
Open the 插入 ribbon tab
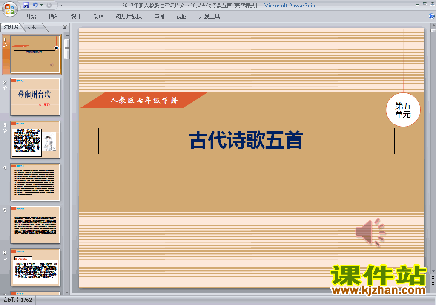tap(53, 17)
